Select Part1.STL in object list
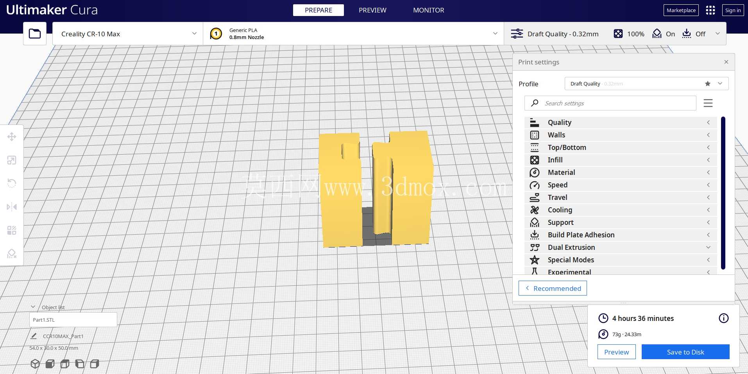 (73, 320)
